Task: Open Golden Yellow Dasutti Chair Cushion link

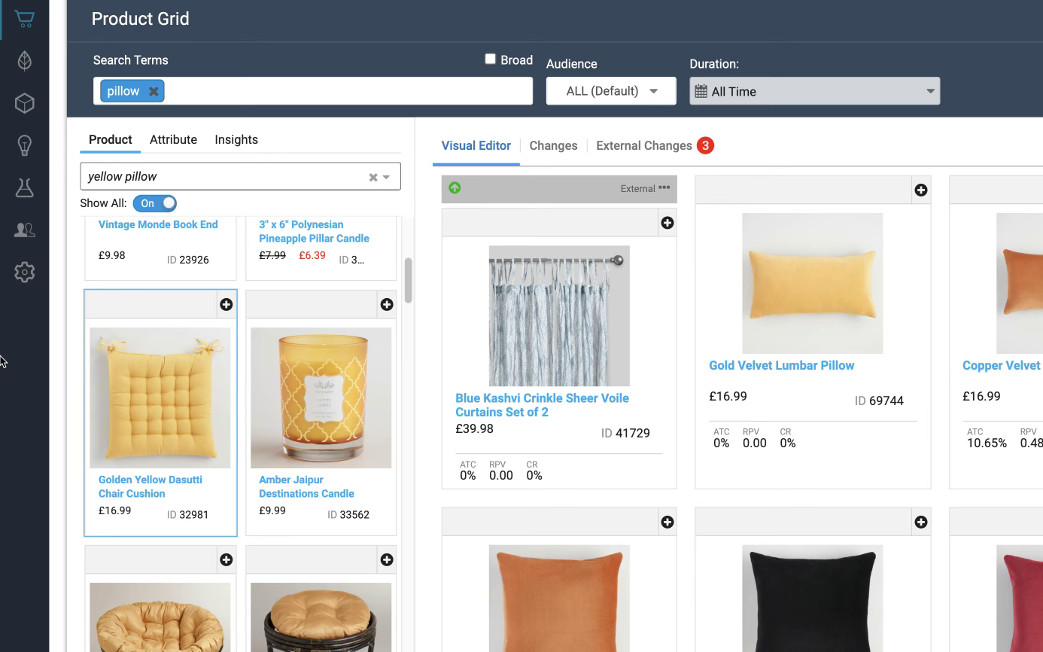Action: pos(151,486)
